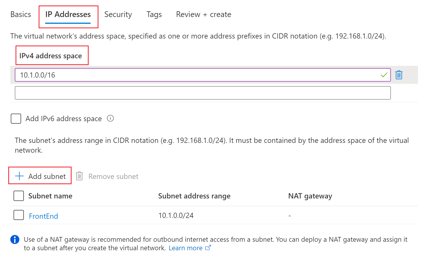Delete the 10.1.0.0/16 address space trash icon
Image resolution: width=421 pixels, height=256 pixels.
tap(399, 75)
